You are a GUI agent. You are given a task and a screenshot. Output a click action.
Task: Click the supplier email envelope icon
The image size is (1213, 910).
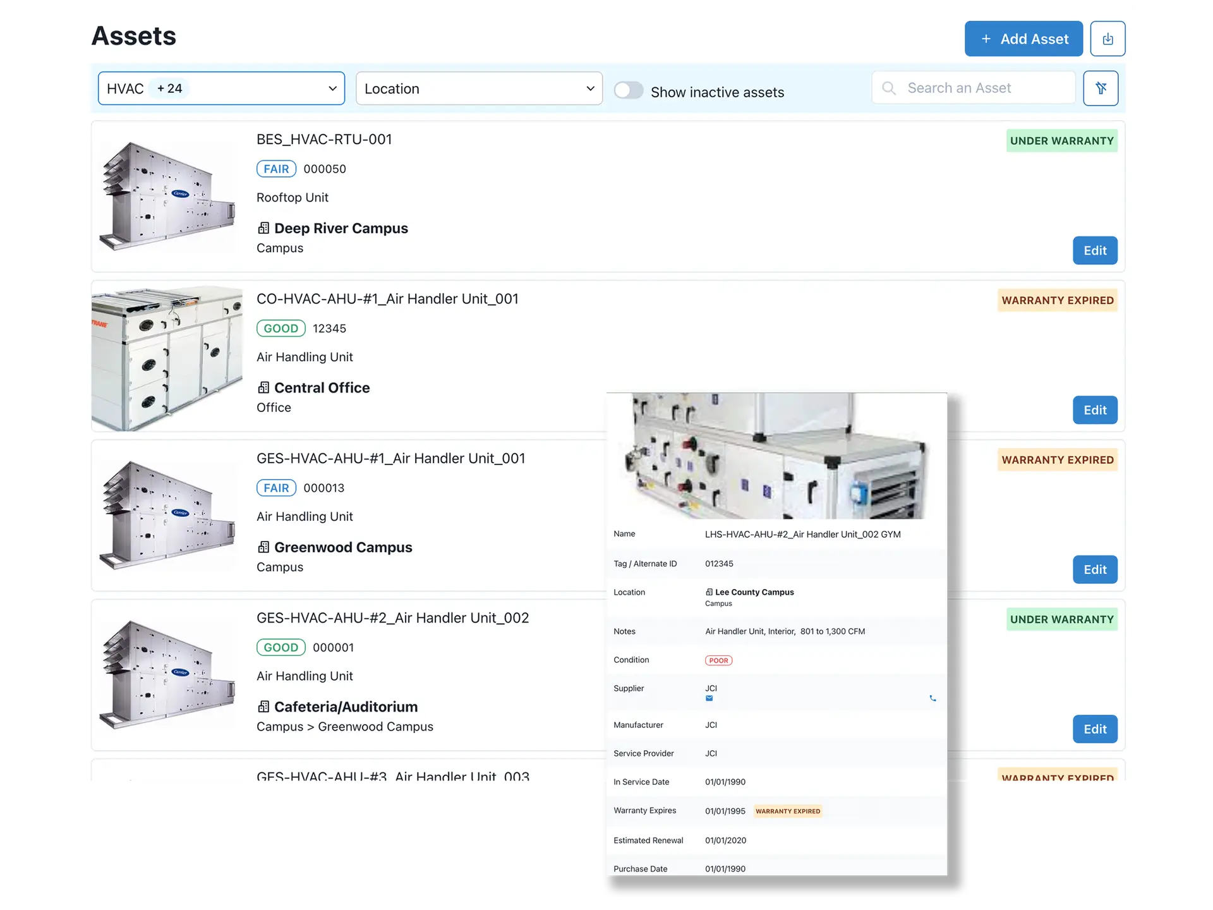[709, 698]
